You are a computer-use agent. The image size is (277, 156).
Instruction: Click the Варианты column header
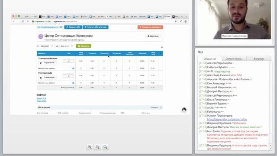[x=42, y=53]
